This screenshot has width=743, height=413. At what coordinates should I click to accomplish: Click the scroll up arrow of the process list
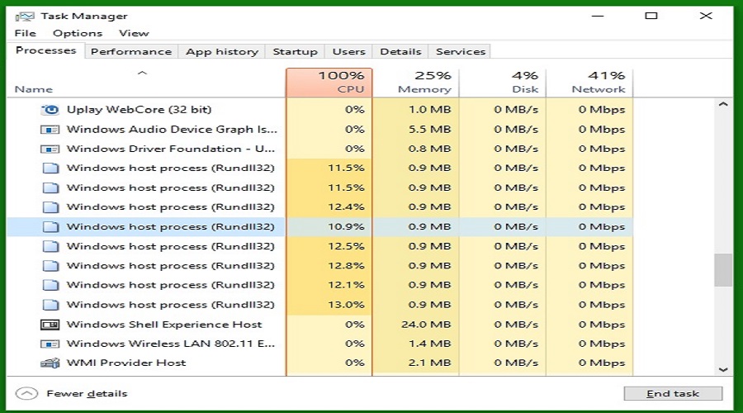[x=723, y=104]
